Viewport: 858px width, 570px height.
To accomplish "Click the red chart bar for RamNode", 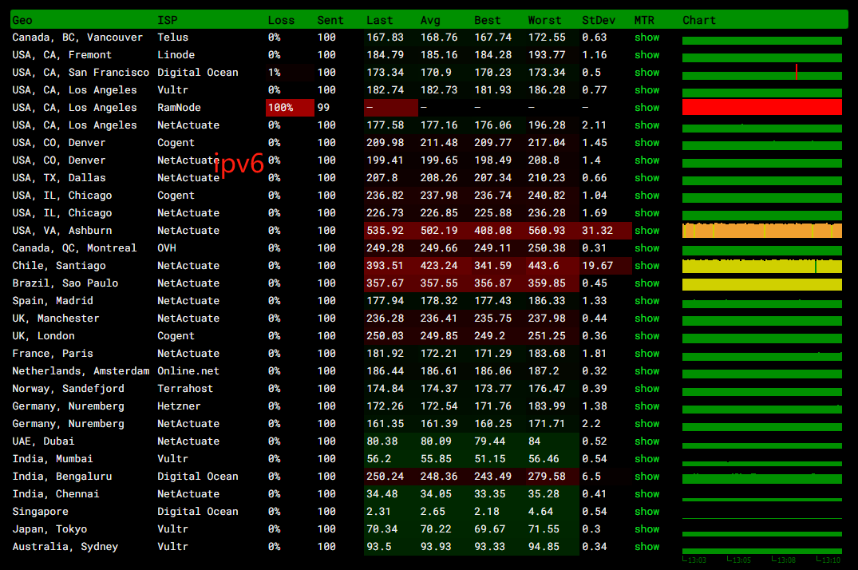I will click(x=761, y=107).
